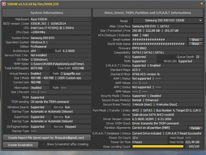Select the BIOS version X550JK.303 text
The image size is (206, 155).
pos(38,24)
